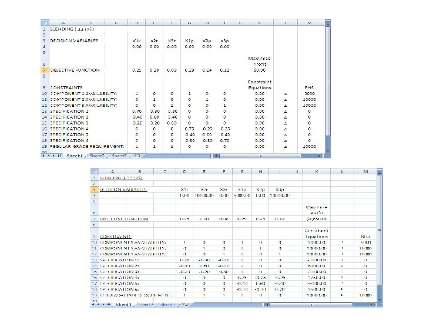This screenshot has height=317, width=423.
Task: Open Sheet1 tab in lower spreadsheet
Action: [x=123, y=304]
